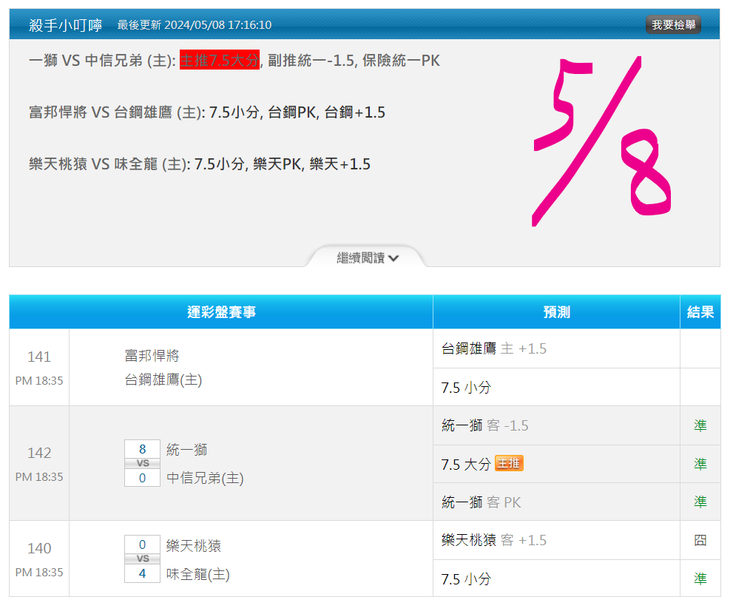The height and width of the screenshot is (597, 733).
Task: Click the 我要檢舉 report button
Action: [x=673, y=24]
